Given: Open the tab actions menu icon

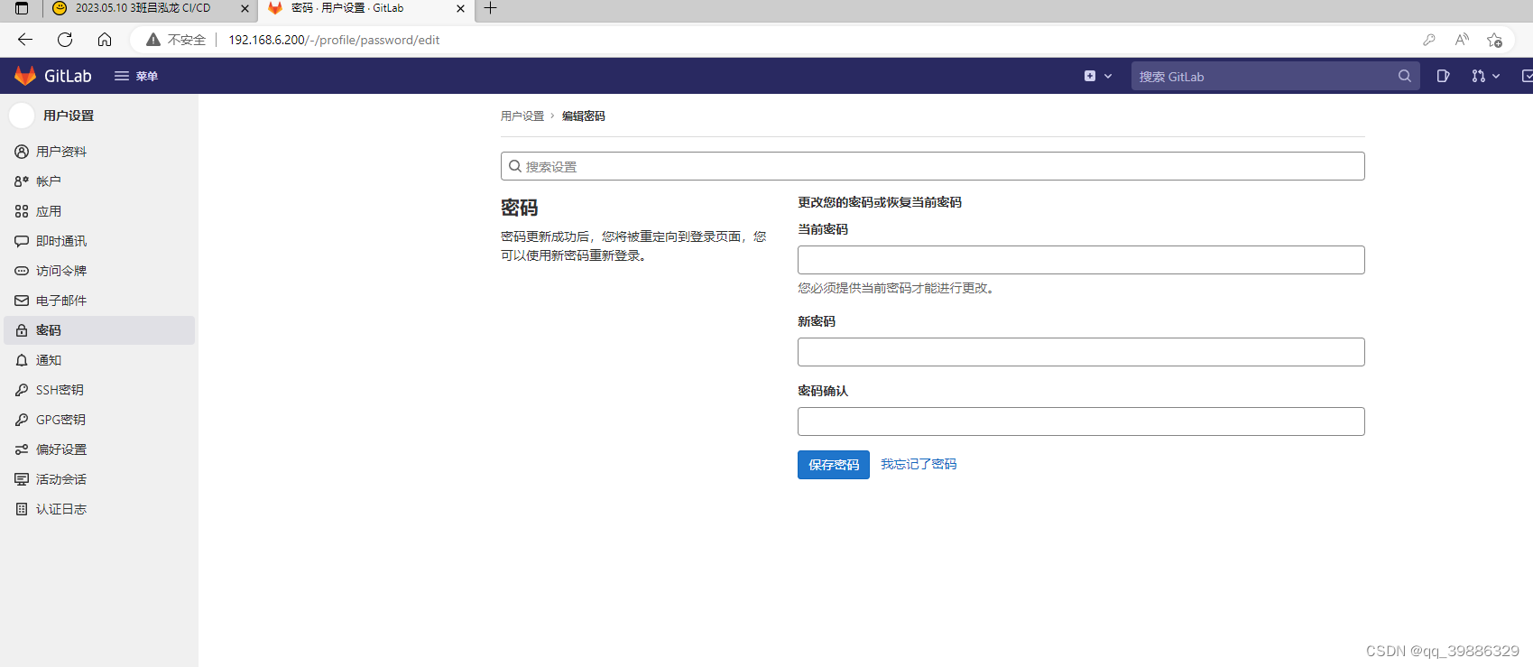Looking at the screenshot, I should tap(22, 8).
